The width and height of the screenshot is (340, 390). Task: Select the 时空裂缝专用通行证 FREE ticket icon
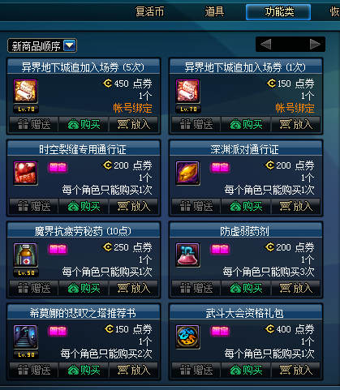(25, 173)
